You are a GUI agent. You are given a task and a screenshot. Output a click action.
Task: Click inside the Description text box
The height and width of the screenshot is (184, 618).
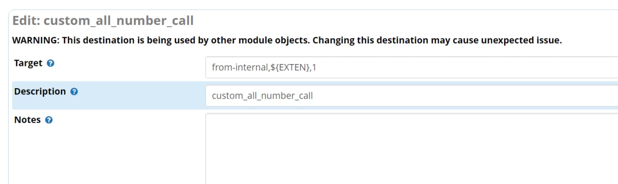point(411,95)
